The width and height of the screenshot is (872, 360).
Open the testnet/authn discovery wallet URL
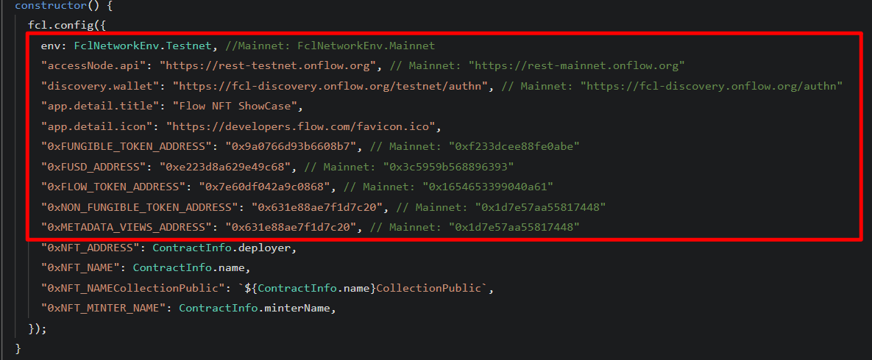331,86
